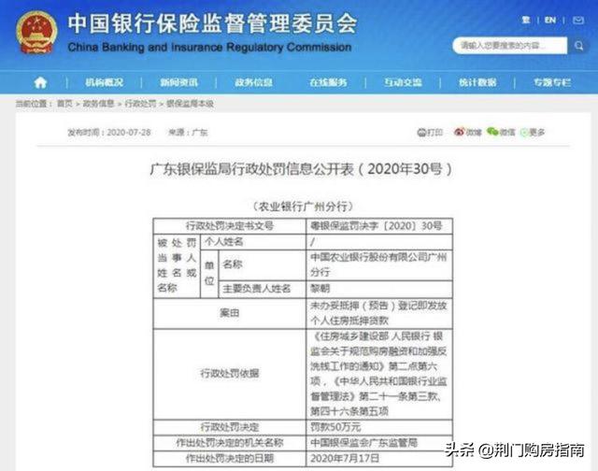598x471 pixels.
Task: Open the 政务信息 menu
Action: tap(253, 82)
